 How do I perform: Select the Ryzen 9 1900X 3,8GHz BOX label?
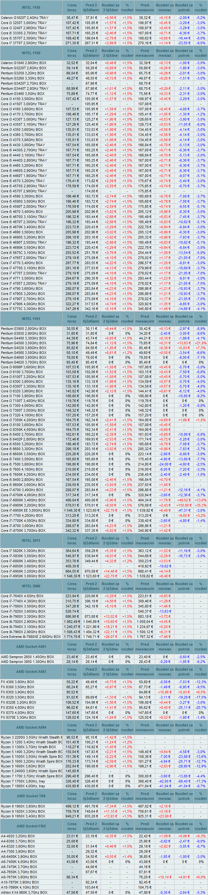click(23, 807)
